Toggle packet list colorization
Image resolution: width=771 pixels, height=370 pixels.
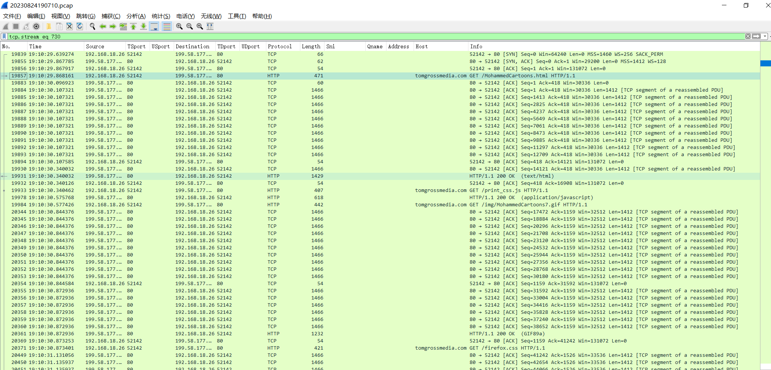point(167,26)
